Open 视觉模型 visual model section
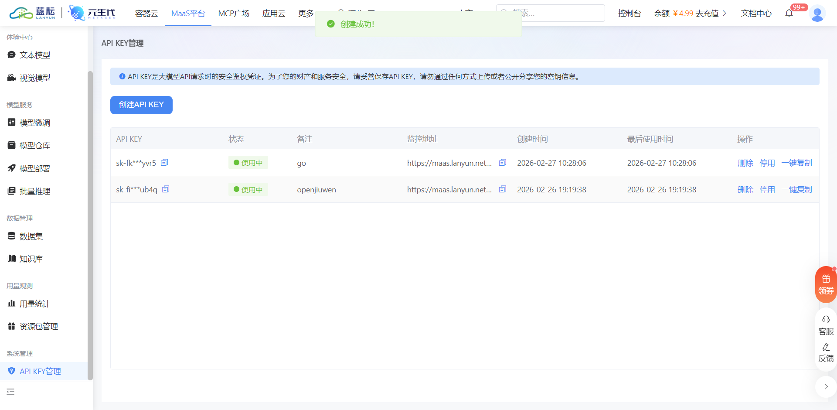 pyautogui.click(x=11, y=78)
